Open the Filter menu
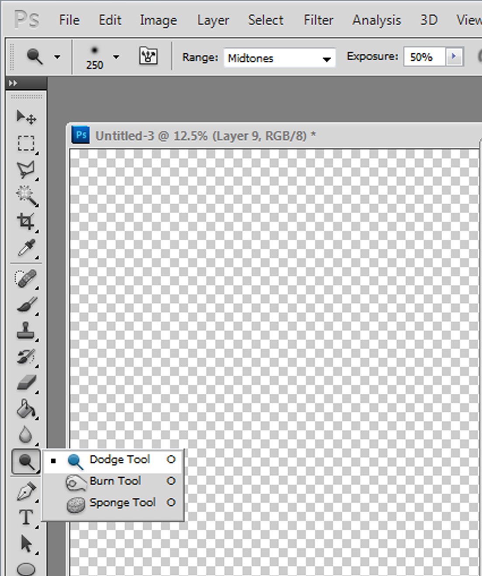 click(318, 20)
